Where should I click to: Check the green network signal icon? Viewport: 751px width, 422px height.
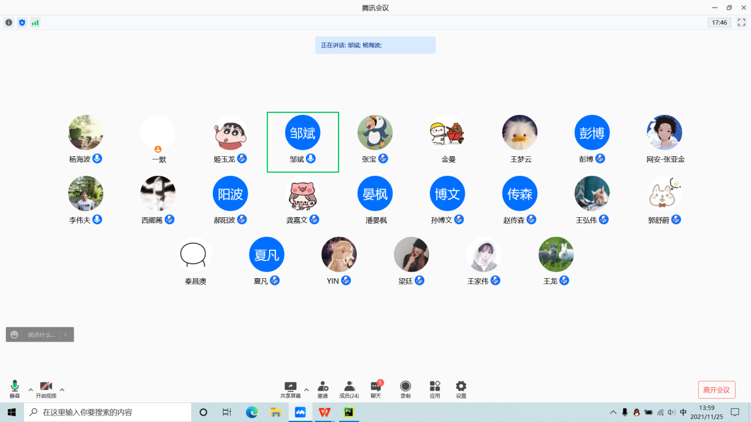pyautogui.click(x=35, y=22)
